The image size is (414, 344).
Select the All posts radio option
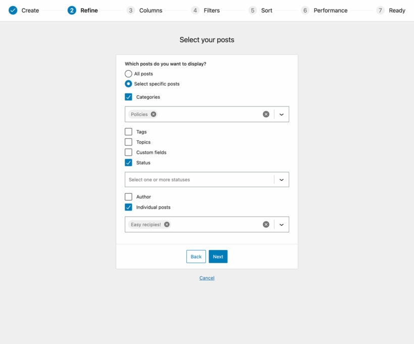(x=128, y=74)
